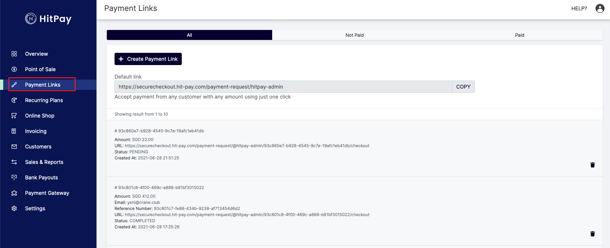
Task: Click reference number 93c801c7-fe88-434b-9238-af713454d6d2
Action: (197, 208)
